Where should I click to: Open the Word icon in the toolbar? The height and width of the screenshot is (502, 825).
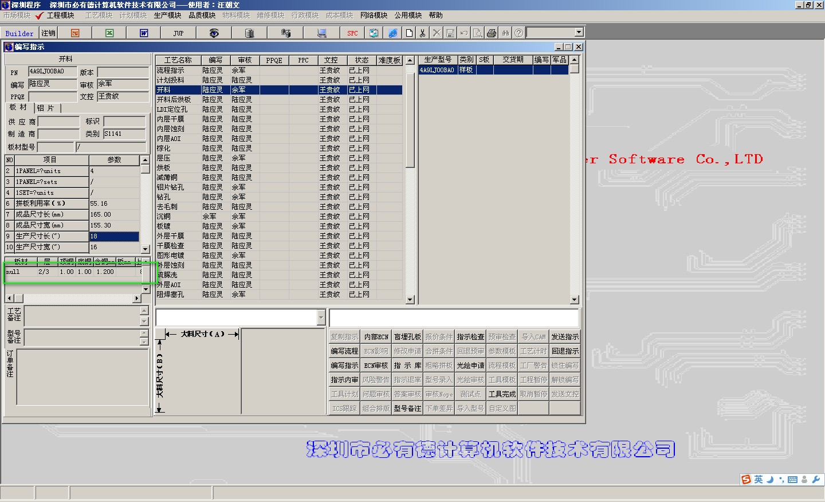pyautogui.click(x=144, y=33)
